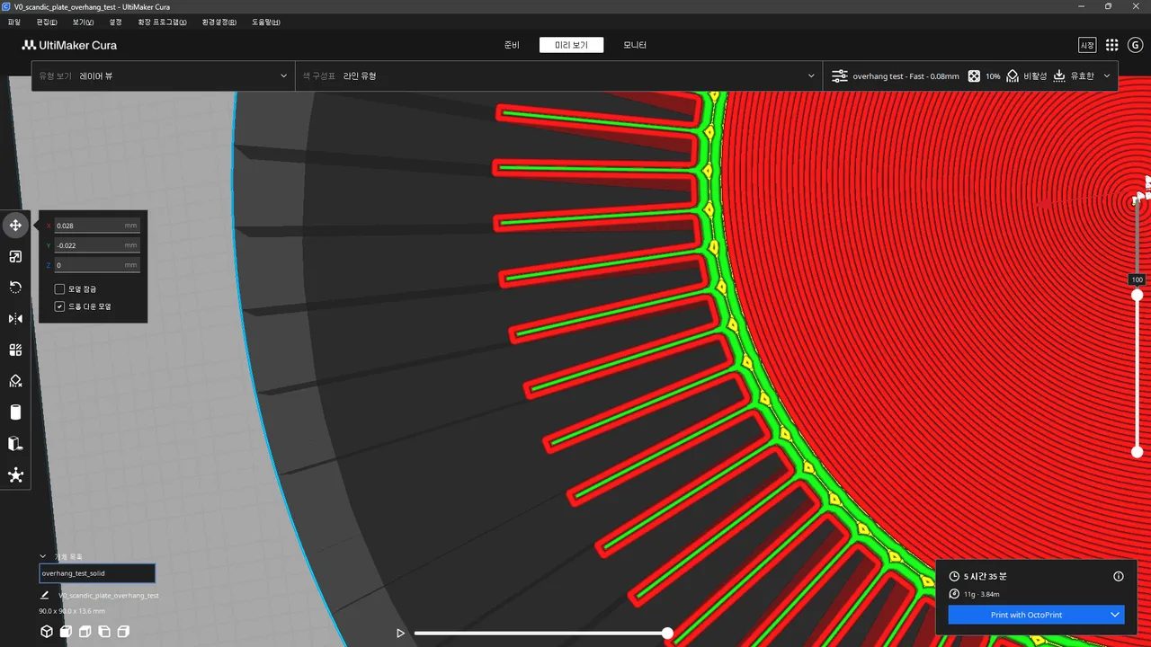Viewport: 1151px width, 647px height.
Task: Uncheck the 드롭 다운 모델 checkbox
Action: click(60, 306)
